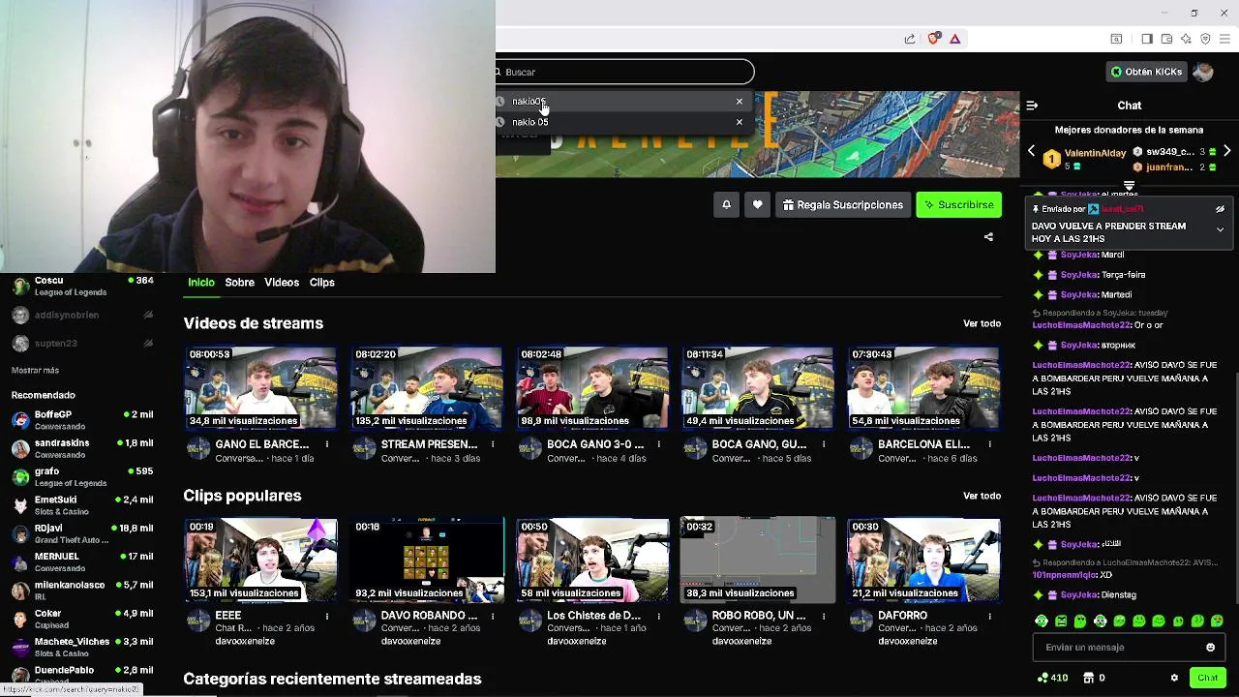
Task: Open the BARCELONA ELI stream thumbnail
Action: [923, 387]
